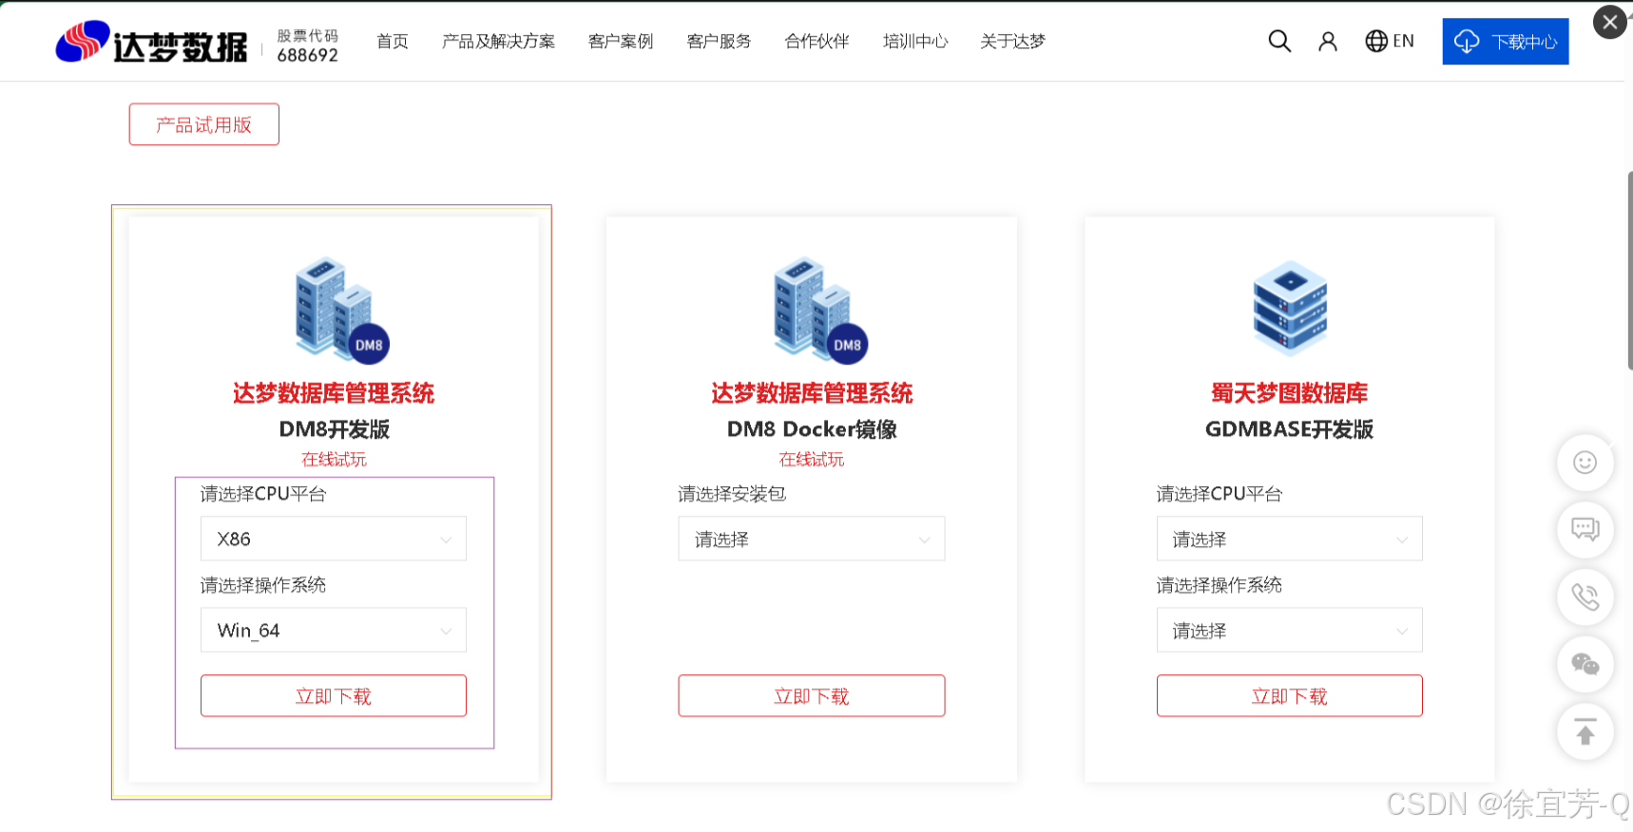Switch language via globe EN icon

click(1390, 41)
